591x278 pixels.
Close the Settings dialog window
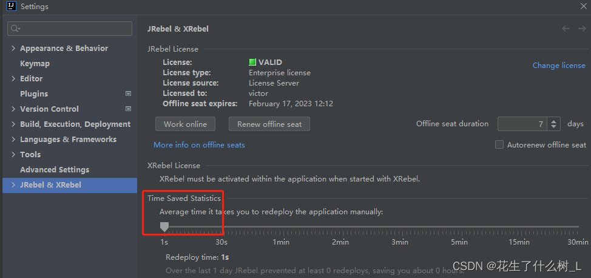(x=581, y=7)
